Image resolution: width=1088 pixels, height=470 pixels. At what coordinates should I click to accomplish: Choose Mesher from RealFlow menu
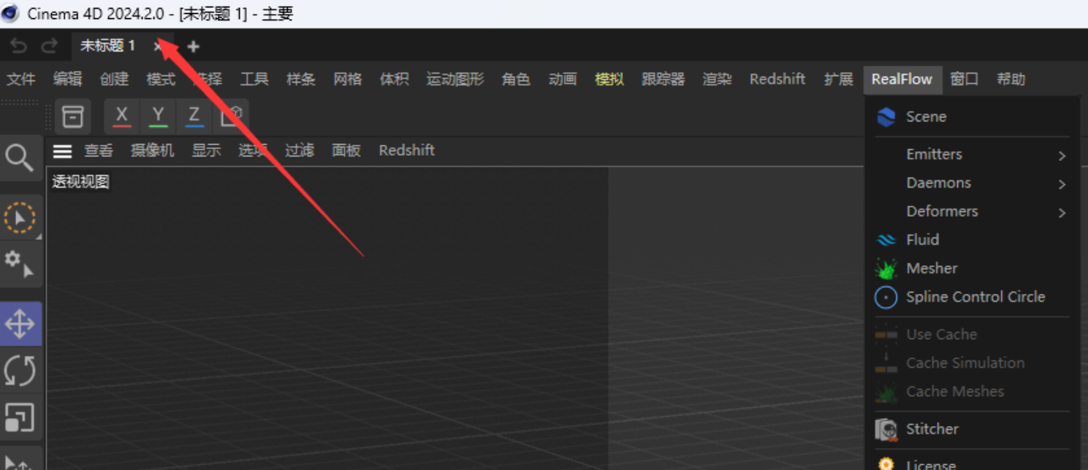click(972, 268)
